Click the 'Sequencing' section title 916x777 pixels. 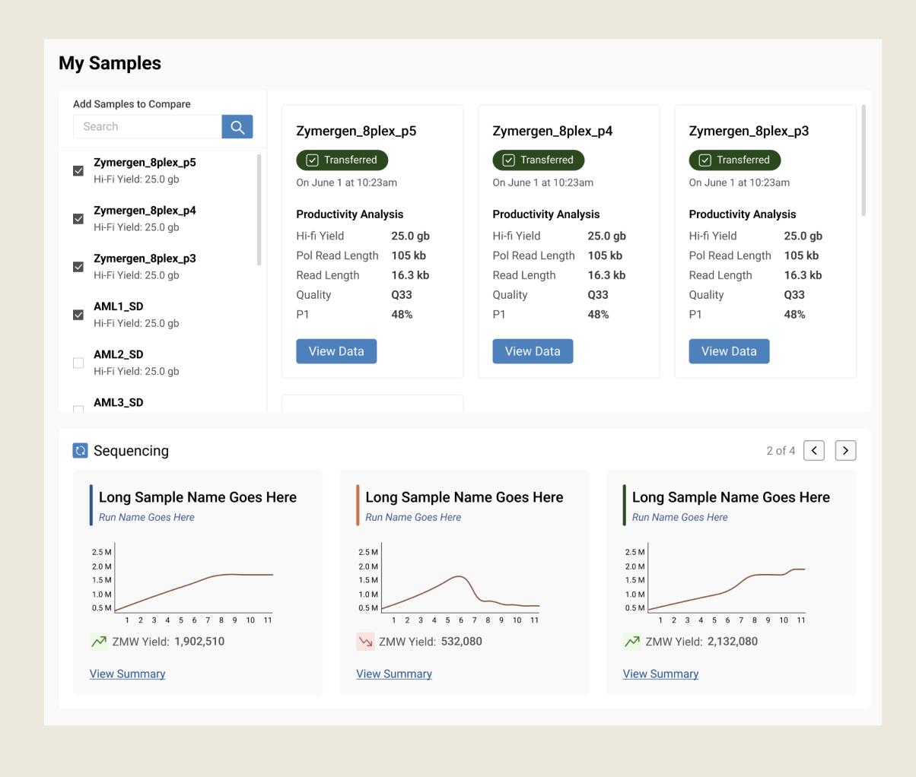(x=131, y=451)
